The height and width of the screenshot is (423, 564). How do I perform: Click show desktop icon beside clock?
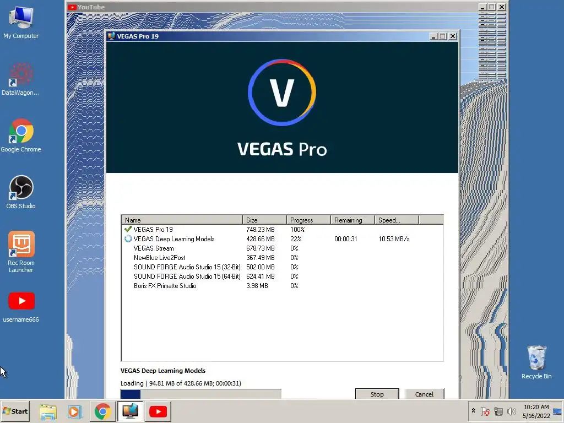coord(558,412)
